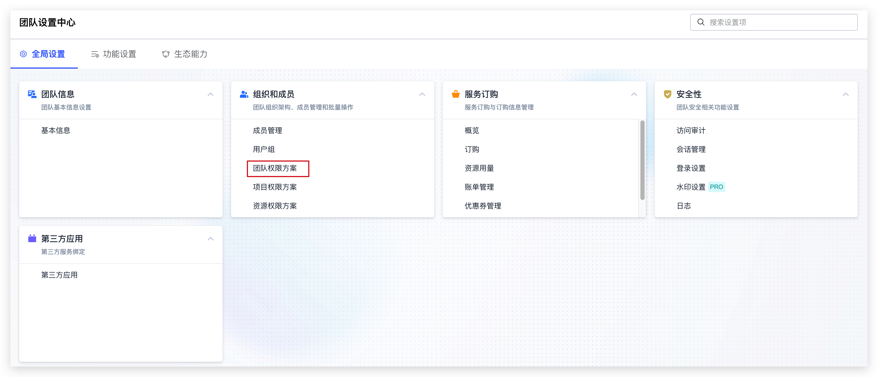The height and width of the screenshot is (377, 878).
Task: Open 会话管理
Action: pyautogui.click(x=691, y=149)
